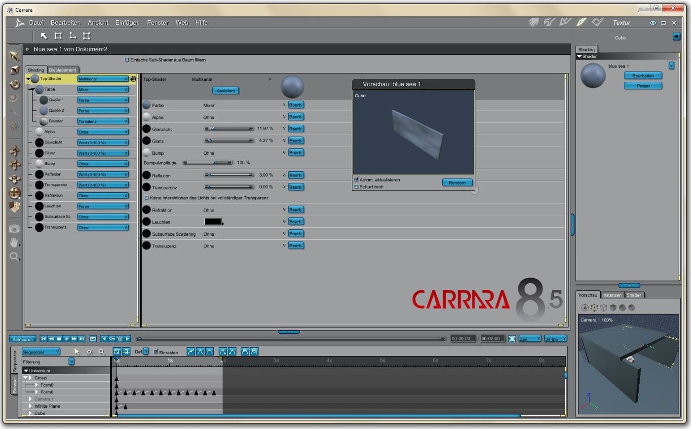Toggle the Einrasten snapping checkbox
This screenshot has width=691, height=429.
156,352
